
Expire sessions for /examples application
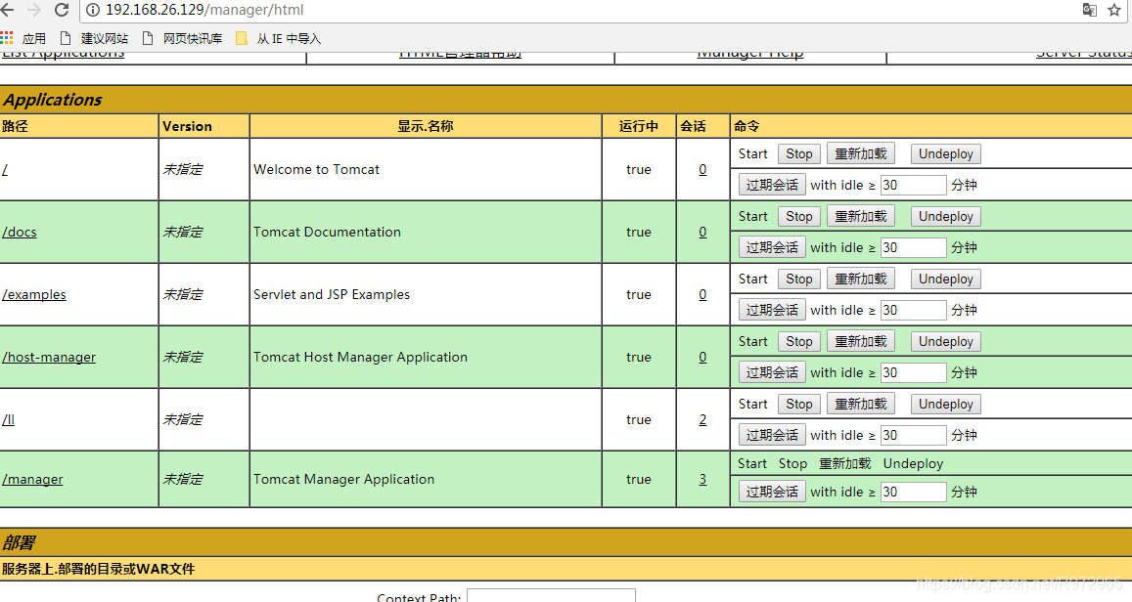pos(772,311)
